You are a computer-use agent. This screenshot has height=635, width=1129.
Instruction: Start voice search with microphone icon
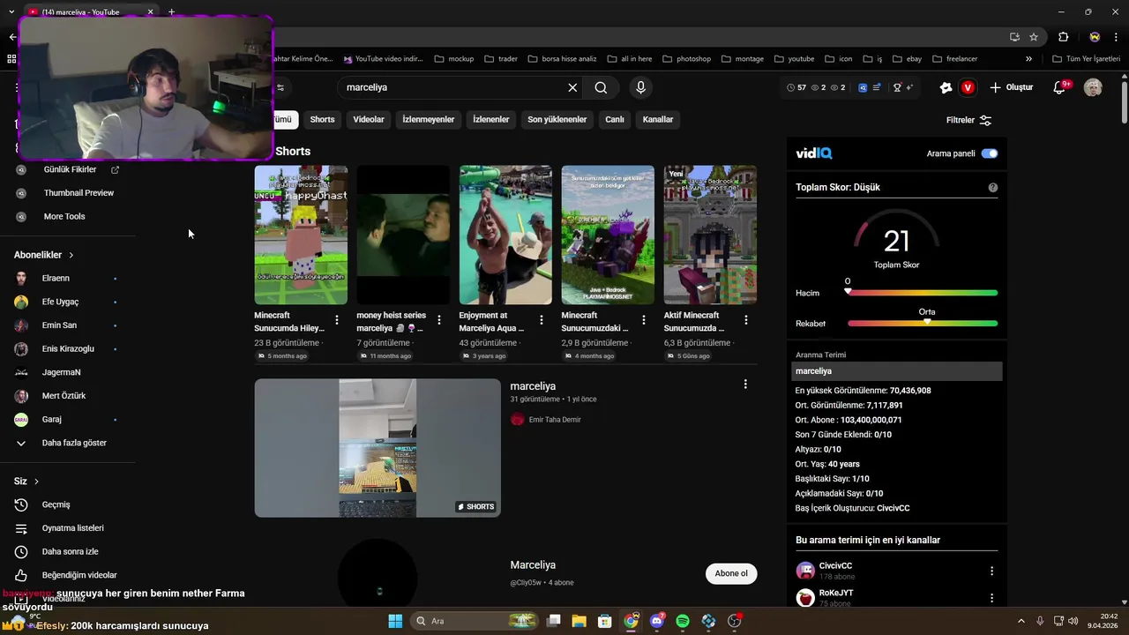click(641, 87)
